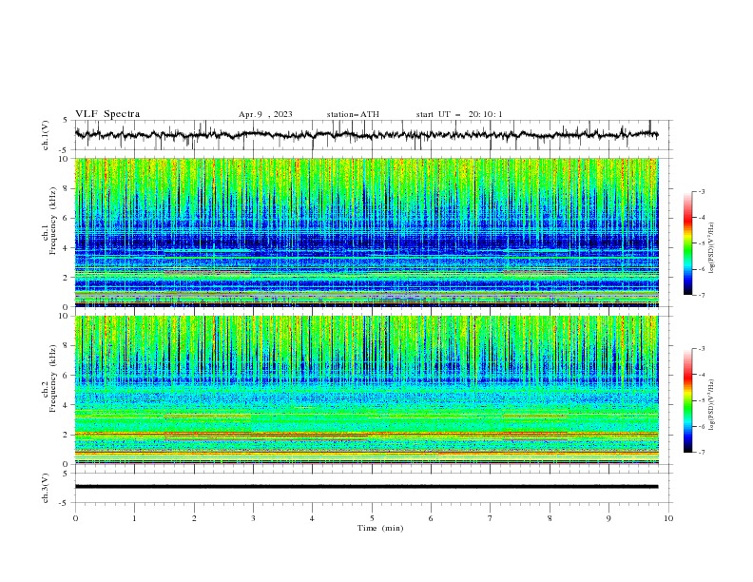Click the ch.2 spectrogram colorbar

pyautogui.click(x=687, y=400)
